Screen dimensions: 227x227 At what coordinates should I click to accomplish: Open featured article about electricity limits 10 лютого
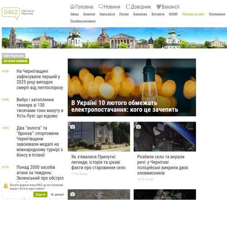point(124,106)
